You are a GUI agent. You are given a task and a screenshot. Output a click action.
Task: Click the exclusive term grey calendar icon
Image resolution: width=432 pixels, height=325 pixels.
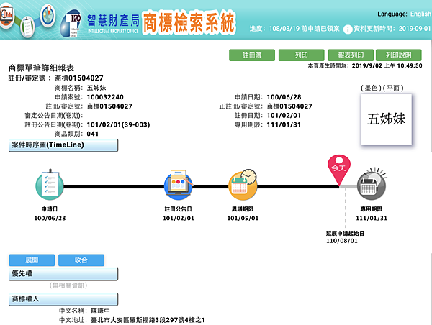[372, 184]
